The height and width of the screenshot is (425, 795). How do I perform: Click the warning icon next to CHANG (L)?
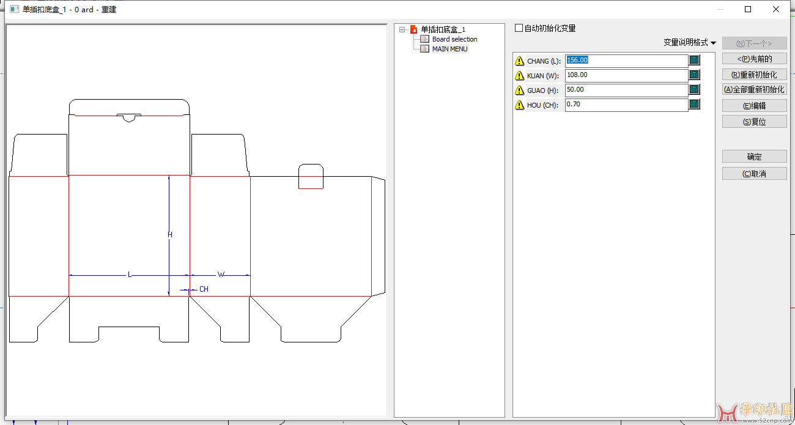coord(519,61)
